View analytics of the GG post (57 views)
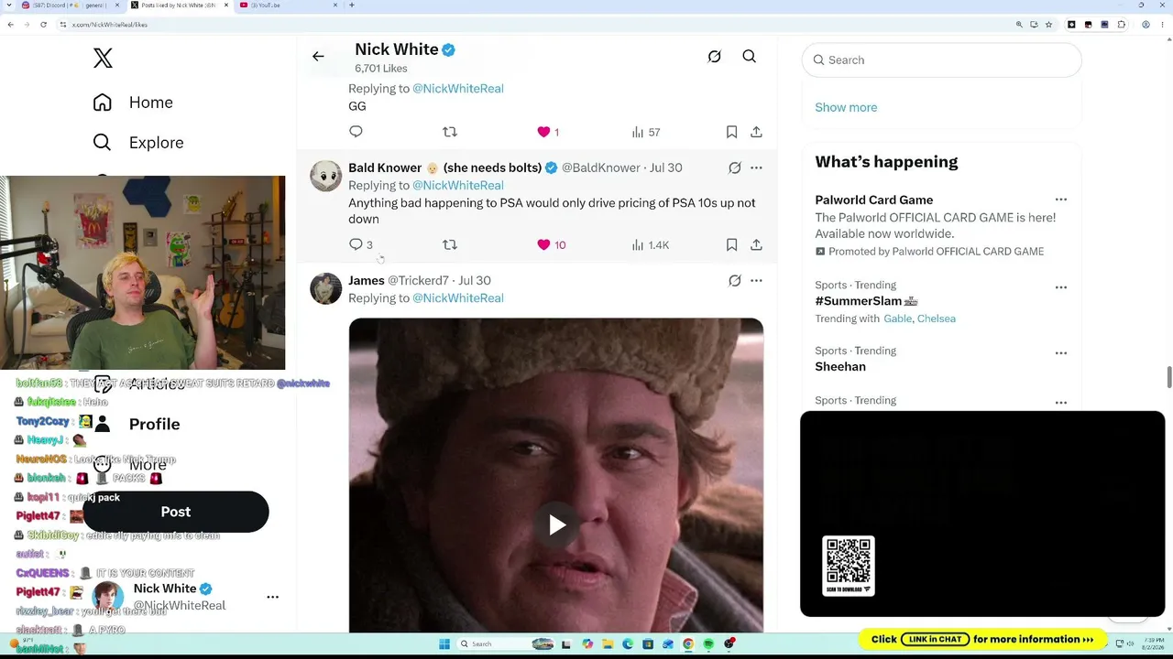 (646, 132)
